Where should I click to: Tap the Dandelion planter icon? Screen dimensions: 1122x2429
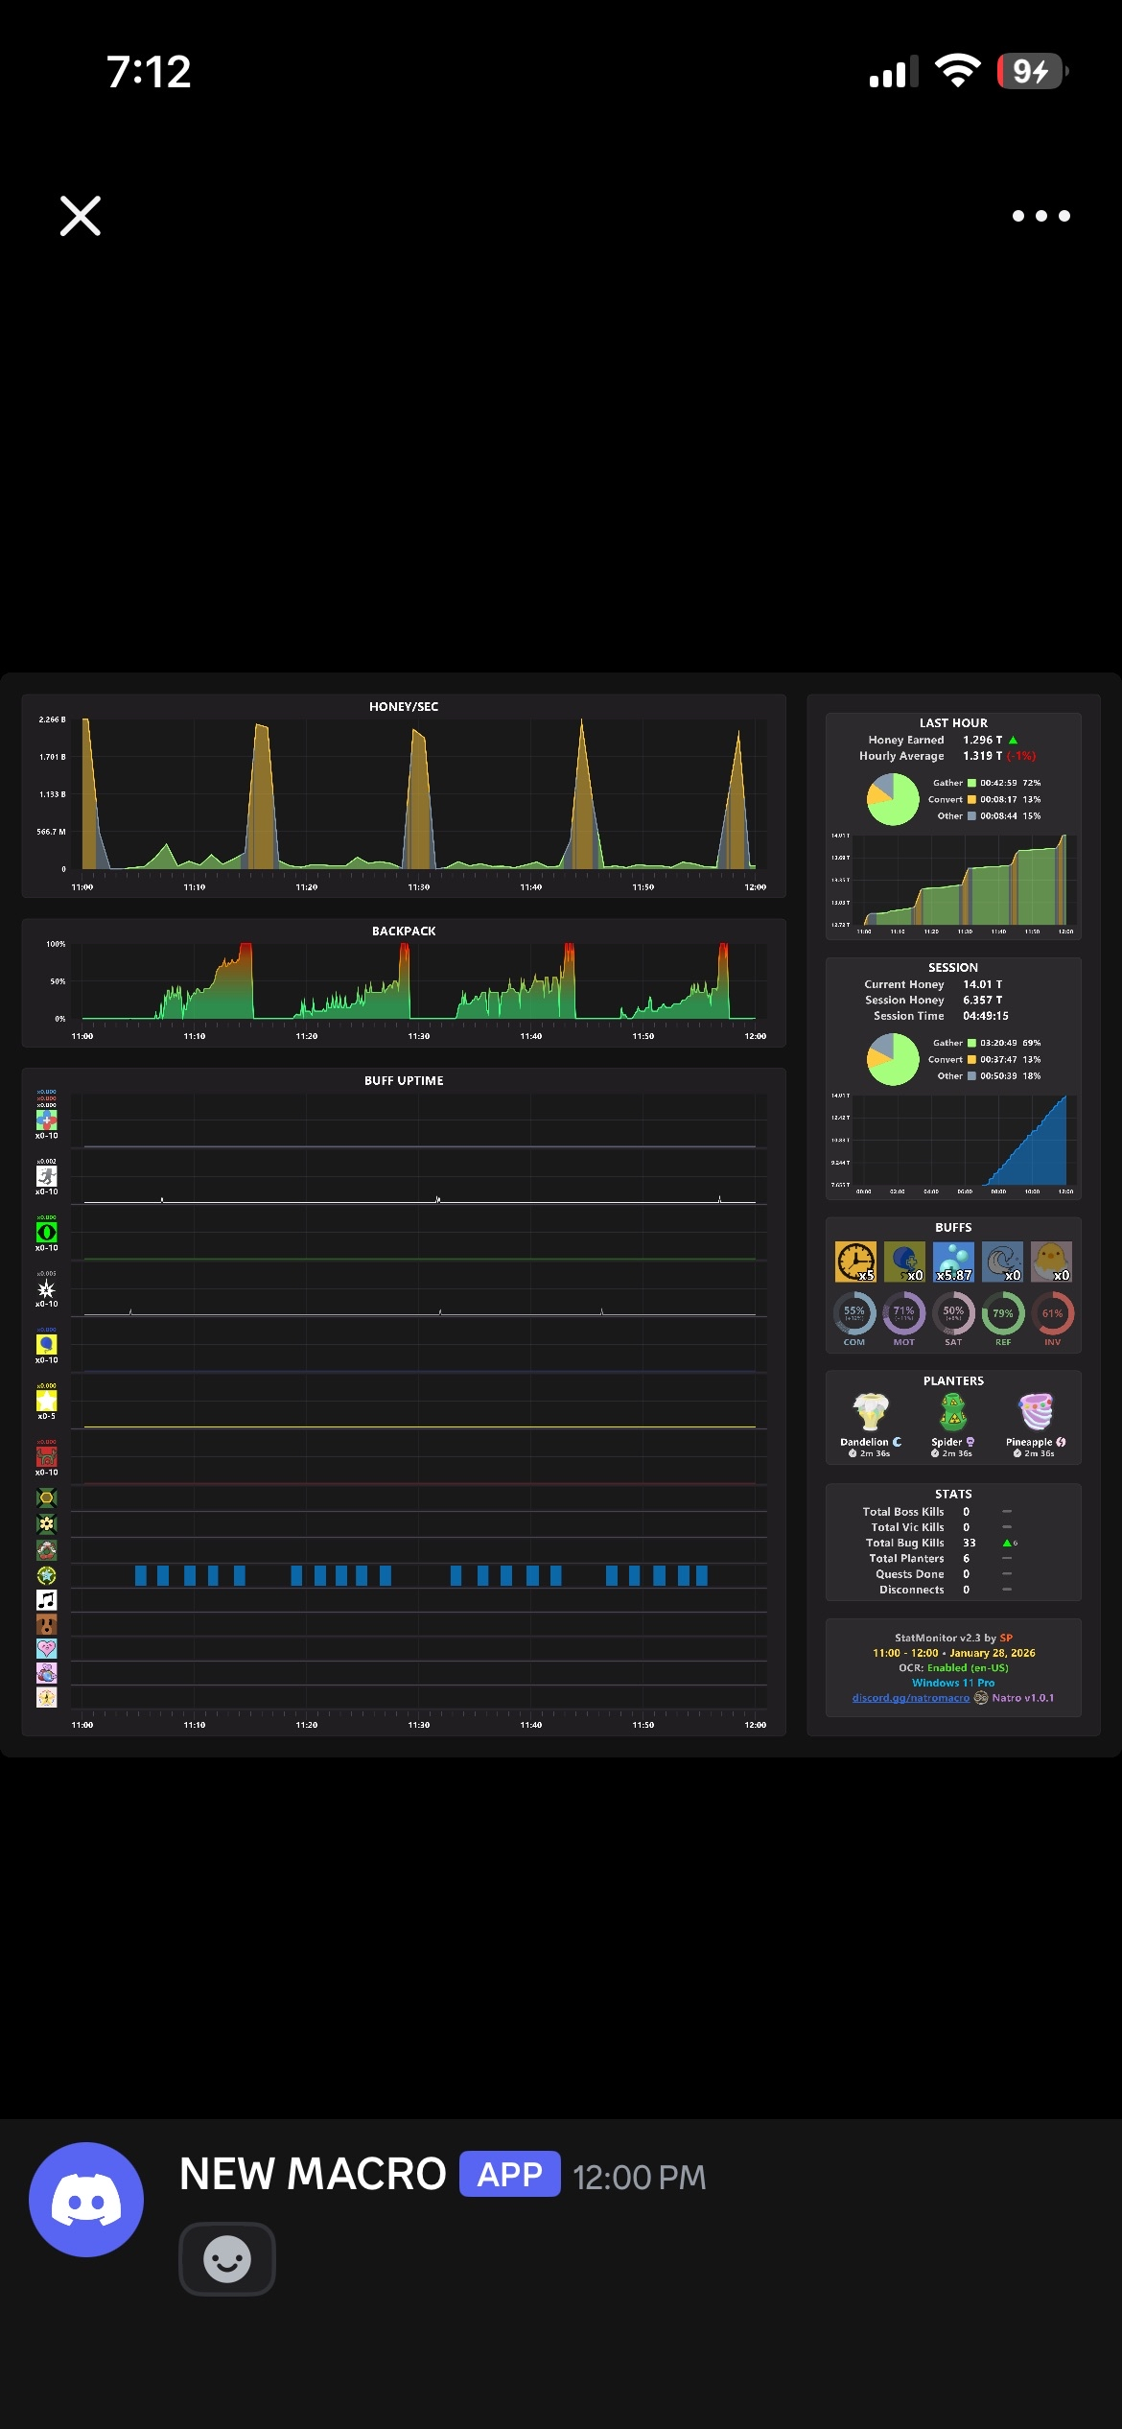pyautogui.click(x=871, y=1412)
